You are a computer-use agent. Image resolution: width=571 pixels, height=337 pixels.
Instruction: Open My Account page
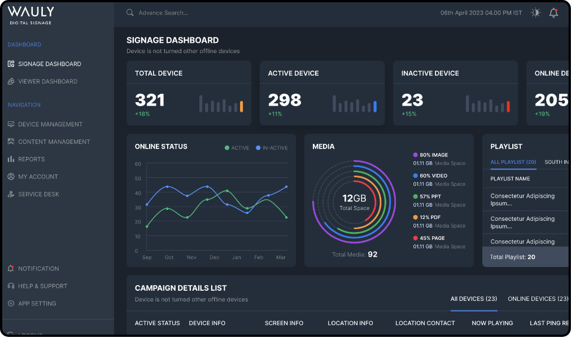[x=38, y=177]
